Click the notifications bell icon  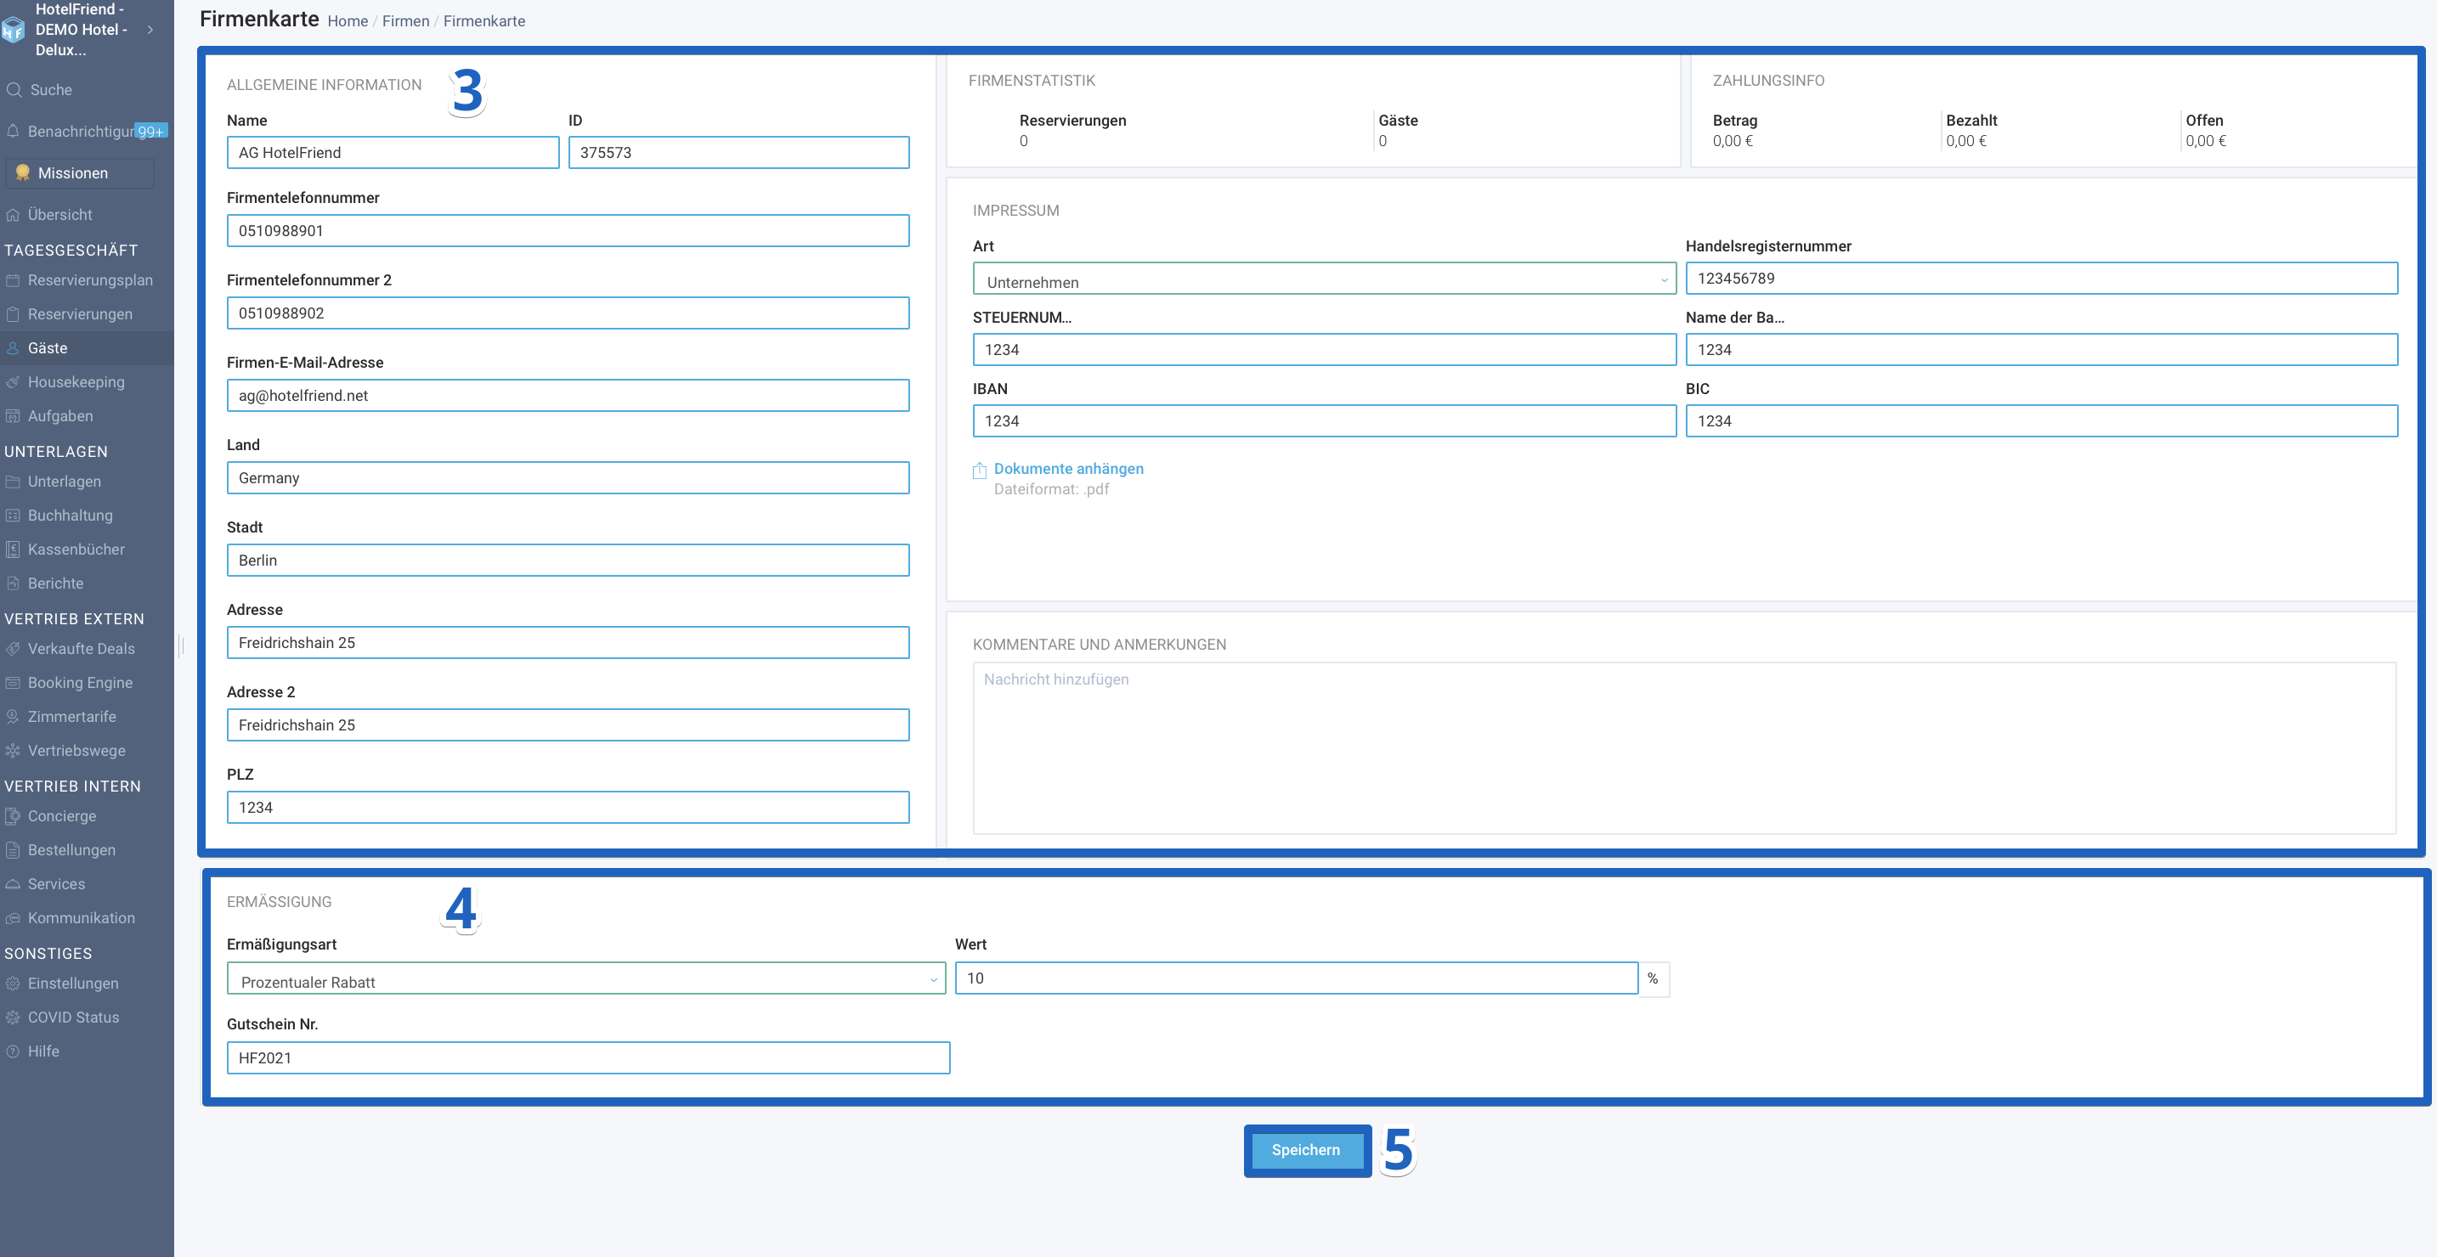(x=14, y=131)
